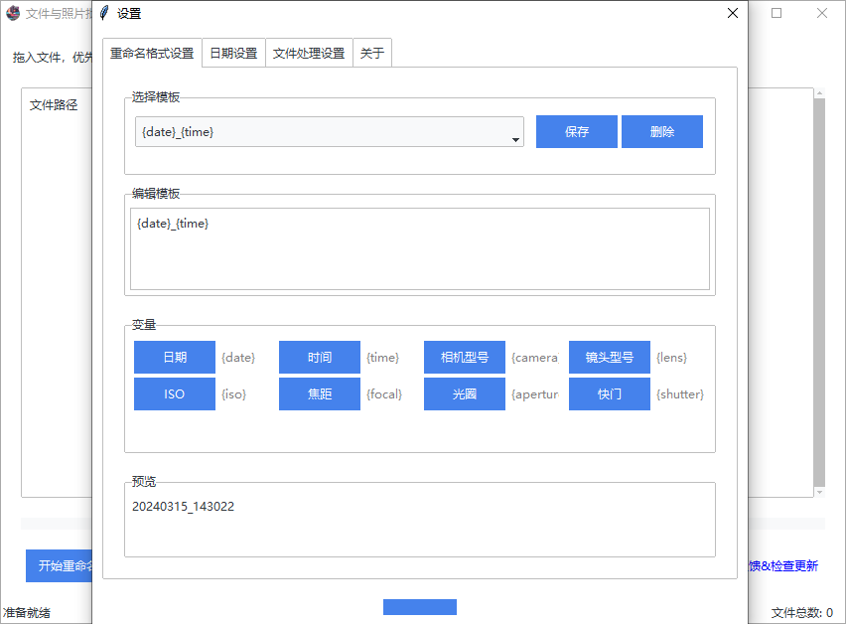
Task: Switch to the 文件处理设置 tab
Action: 308,53
